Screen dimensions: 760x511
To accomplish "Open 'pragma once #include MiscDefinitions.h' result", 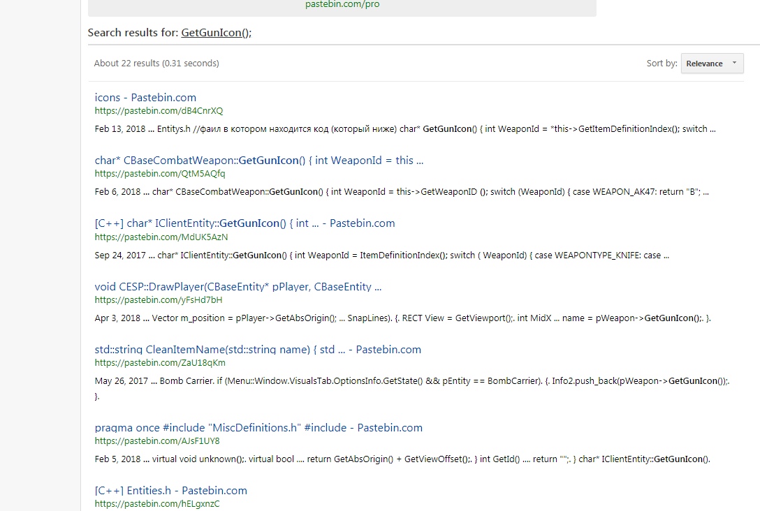I will click(258, 428).
